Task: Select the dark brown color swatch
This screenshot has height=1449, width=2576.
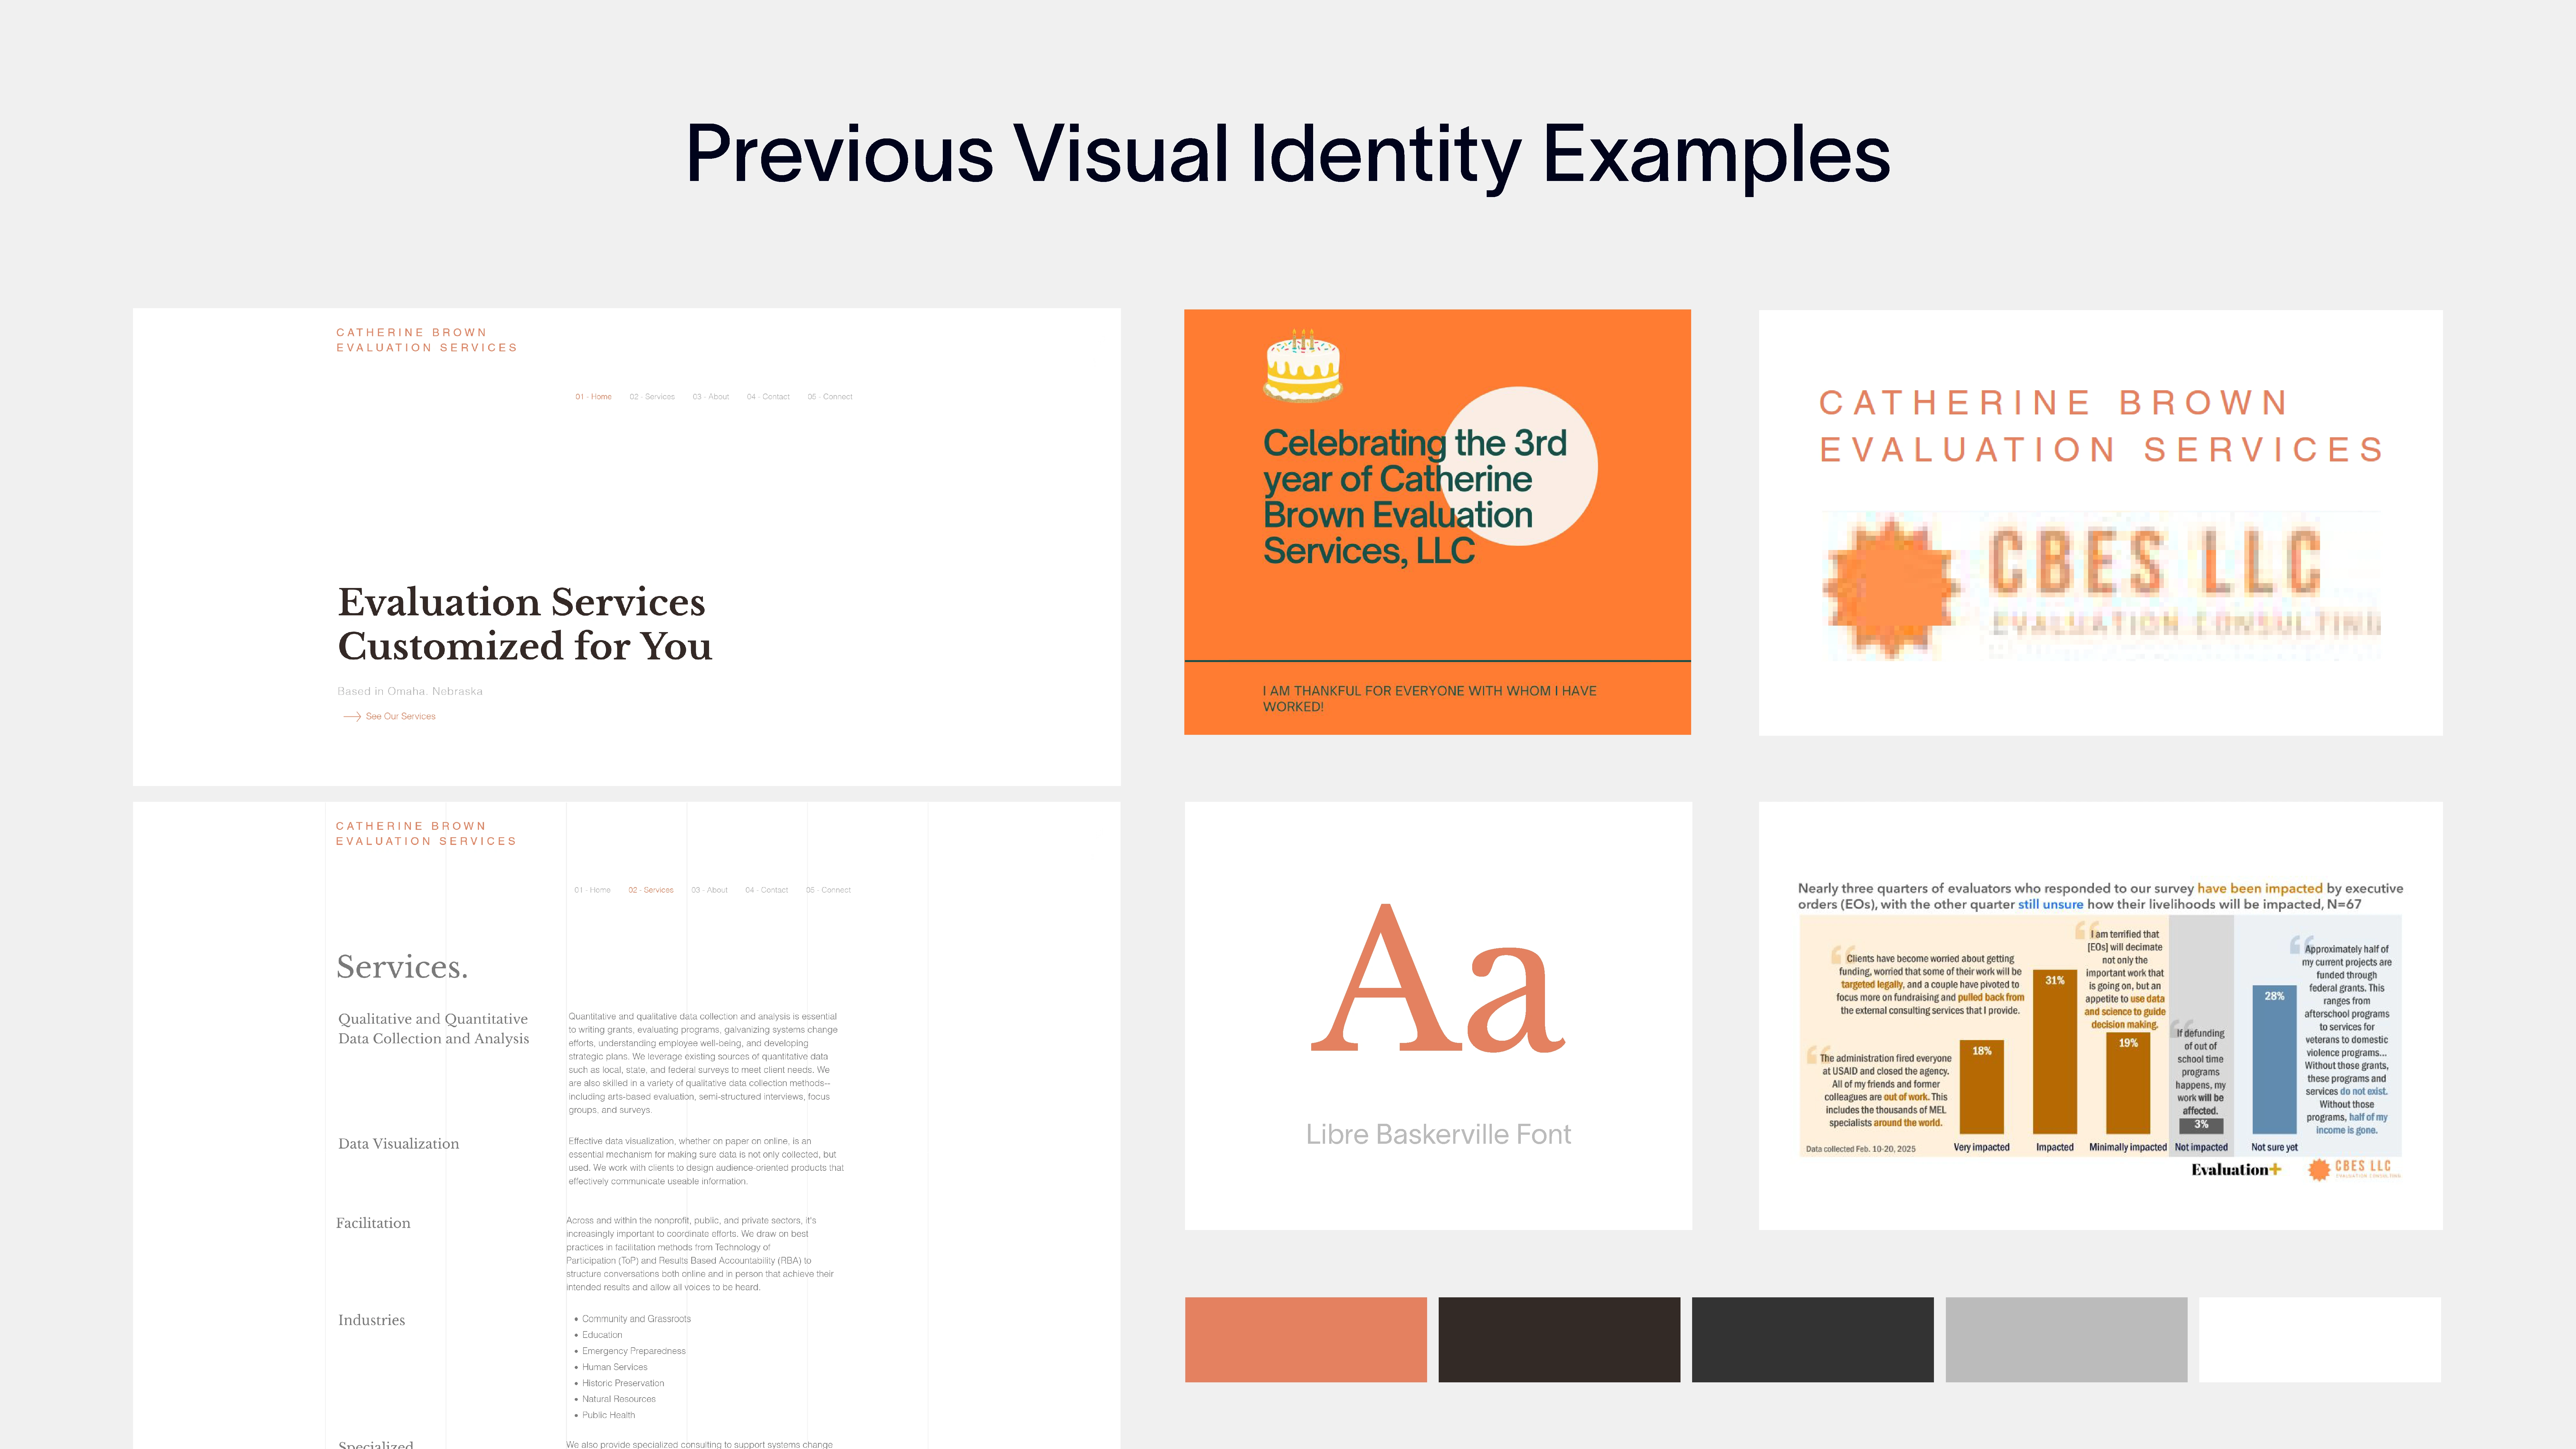Action: coord(1559,1340)
